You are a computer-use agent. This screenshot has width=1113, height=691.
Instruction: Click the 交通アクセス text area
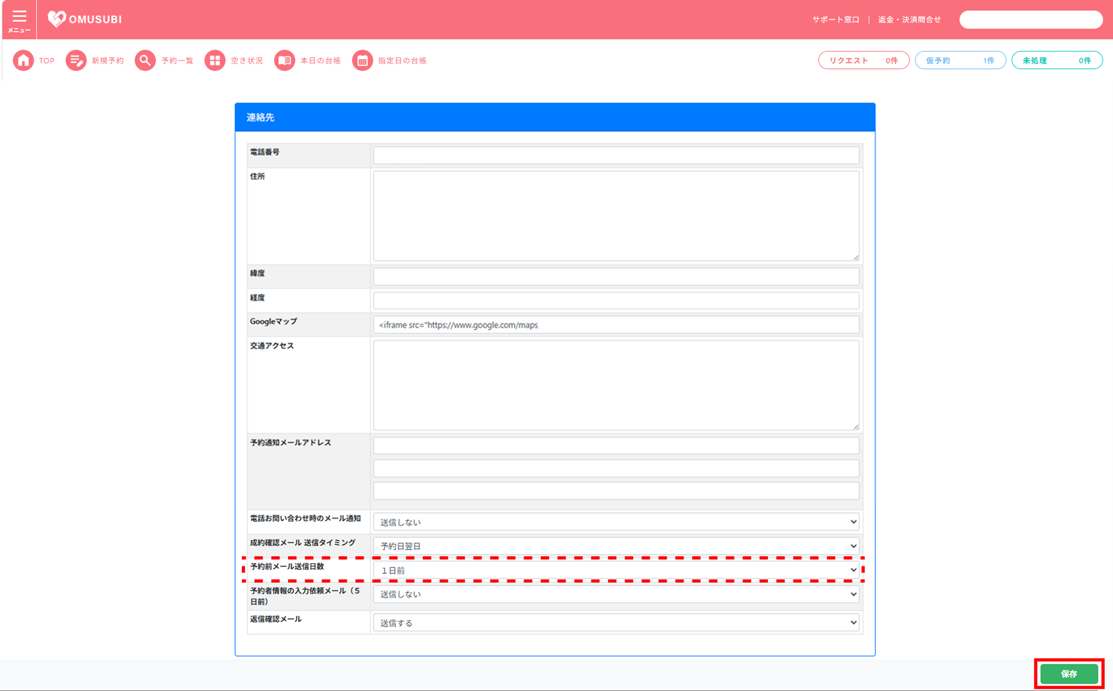click(616, 385)
